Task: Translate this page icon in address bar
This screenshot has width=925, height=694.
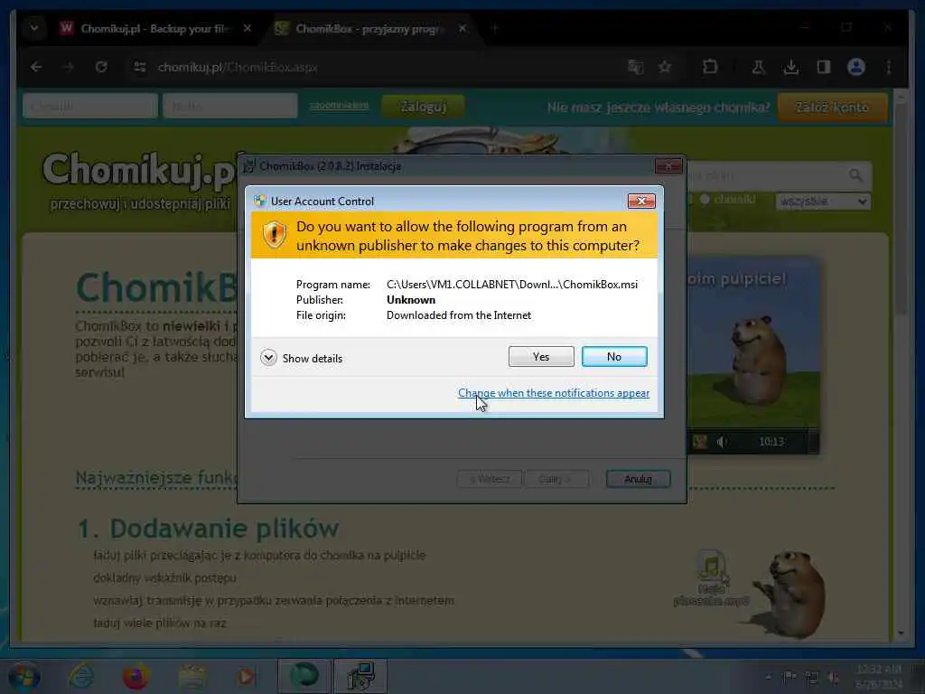Action: point(635,67)
